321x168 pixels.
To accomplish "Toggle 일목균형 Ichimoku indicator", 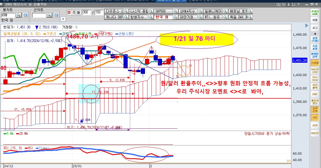I will [315, 109].
